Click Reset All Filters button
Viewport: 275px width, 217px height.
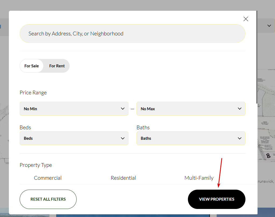click(x=48, y=199)
